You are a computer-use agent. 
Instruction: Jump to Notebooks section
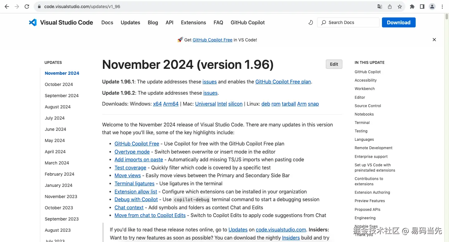(364, 114)
